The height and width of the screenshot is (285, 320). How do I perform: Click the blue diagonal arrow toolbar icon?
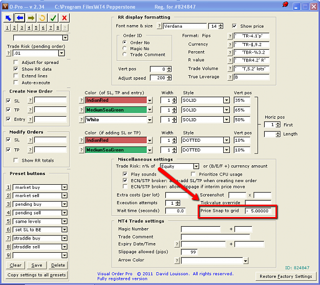[8, 18]
